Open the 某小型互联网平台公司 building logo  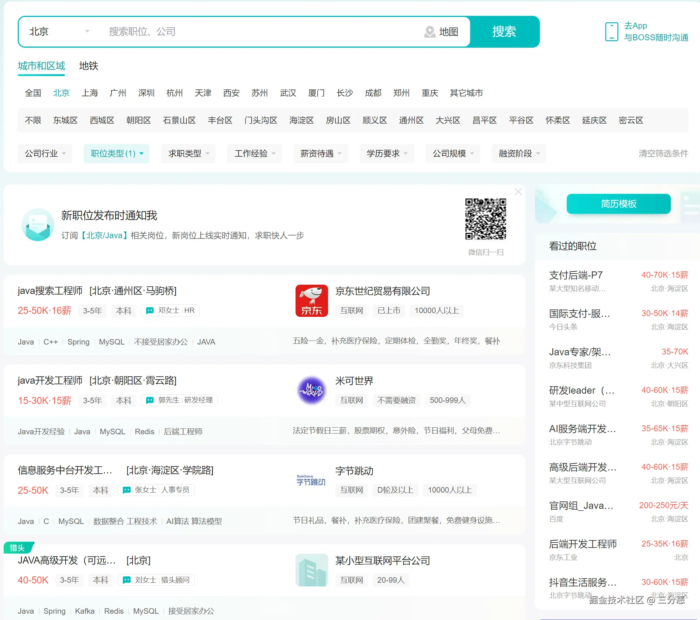(312, 570)
